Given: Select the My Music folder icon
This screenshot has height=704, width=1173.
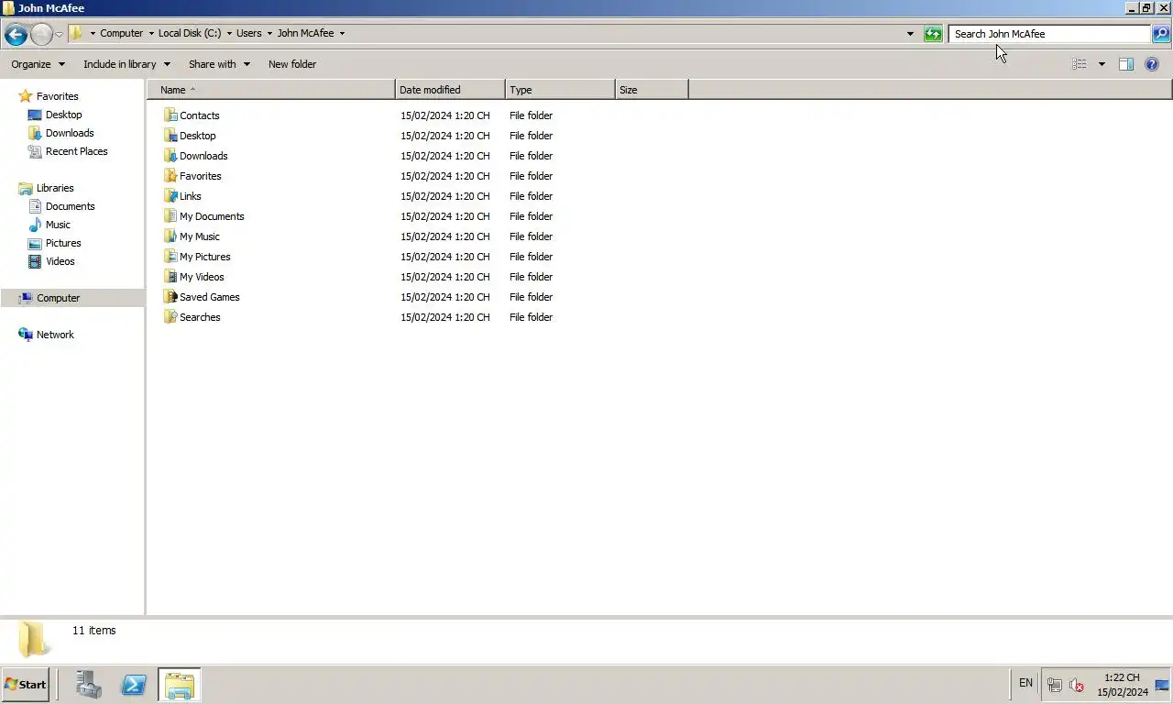Looking at the screenshot, I should (170, 236).
